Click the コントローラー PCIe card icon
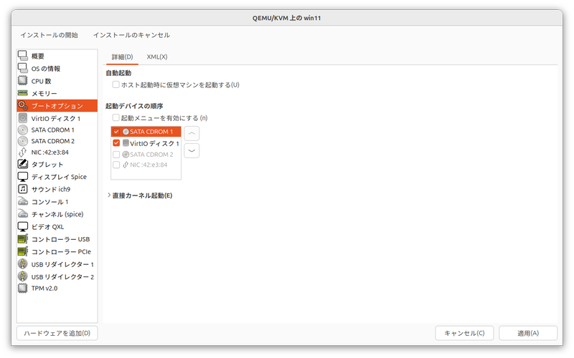The height and width of the screenshot is (358, 574). [23, 251]
